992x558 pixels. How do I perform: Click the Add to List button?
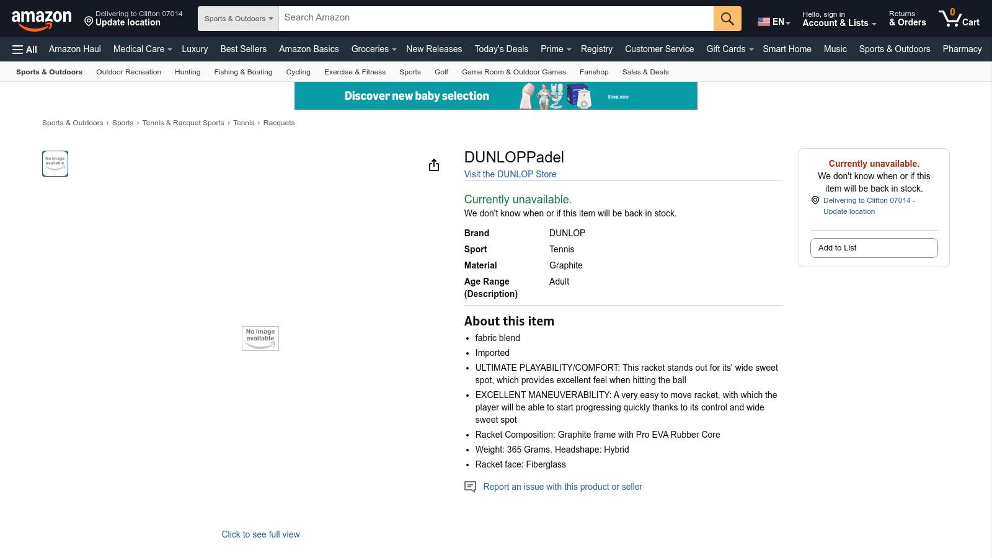click(x=874, y=248)
